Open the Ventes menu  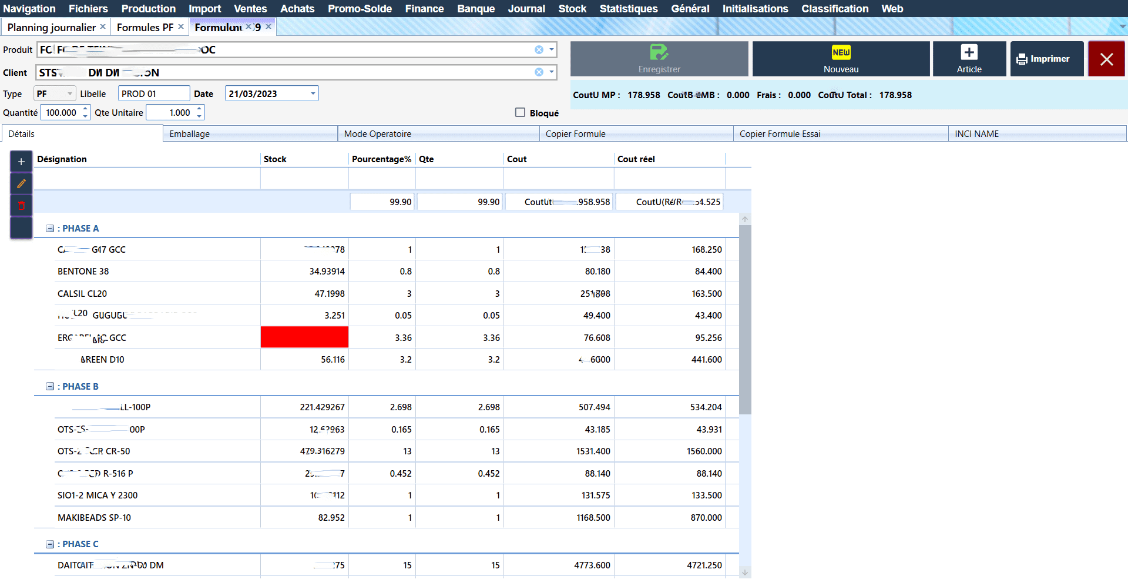[x=250, y=8]
